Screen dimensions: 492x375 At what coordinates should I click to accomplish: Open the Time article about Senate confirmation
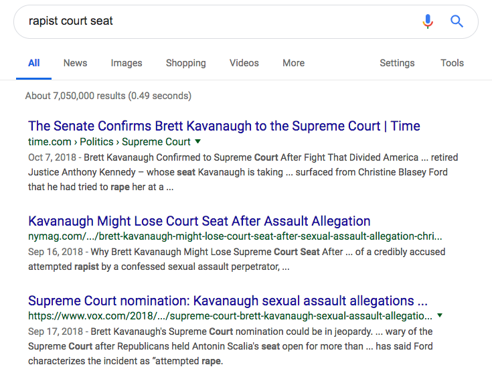224,126
